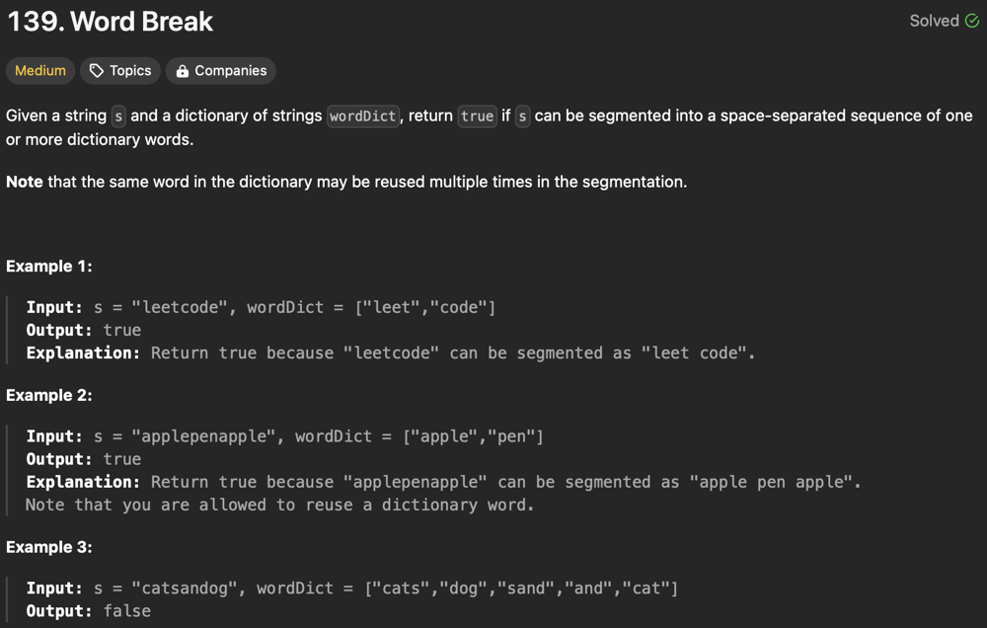This screenshot has height=628, width=987.
Task: Click the first inline "s" code token
Action: 118,117
